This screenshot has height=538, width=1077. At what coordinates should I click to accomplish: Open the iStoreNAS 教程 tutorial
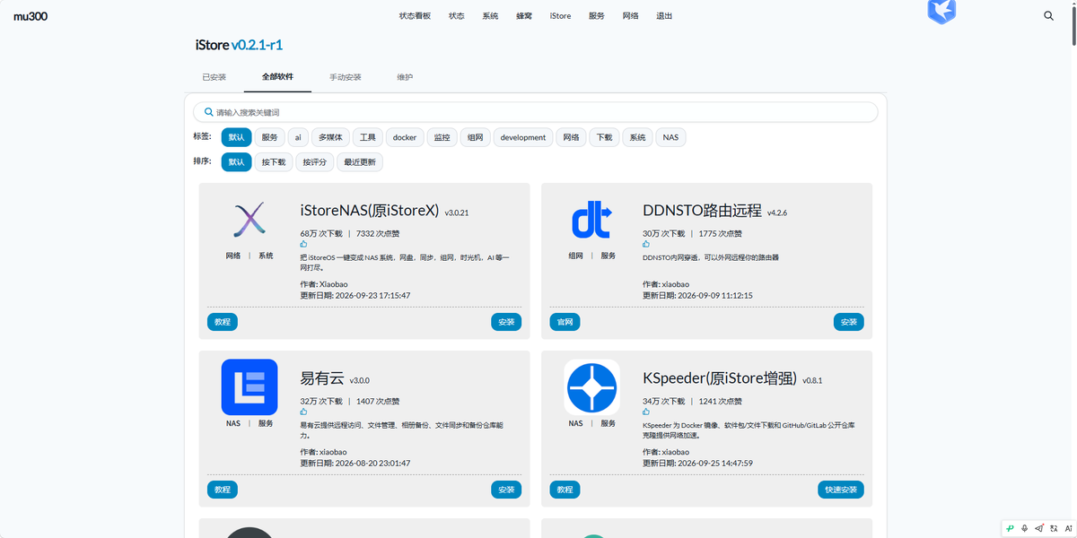(223, 322)
